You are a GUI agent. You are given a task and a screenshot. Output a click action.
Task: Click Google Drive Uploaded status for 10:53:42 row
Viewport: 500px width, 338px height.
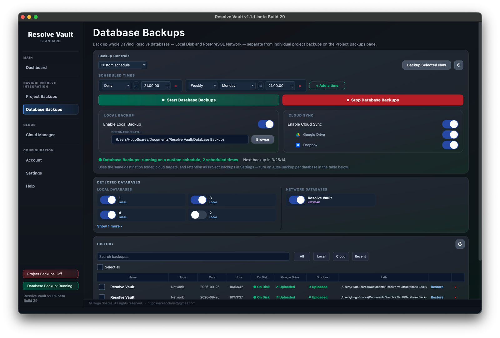pyautogui.click(x=285, y=287)
